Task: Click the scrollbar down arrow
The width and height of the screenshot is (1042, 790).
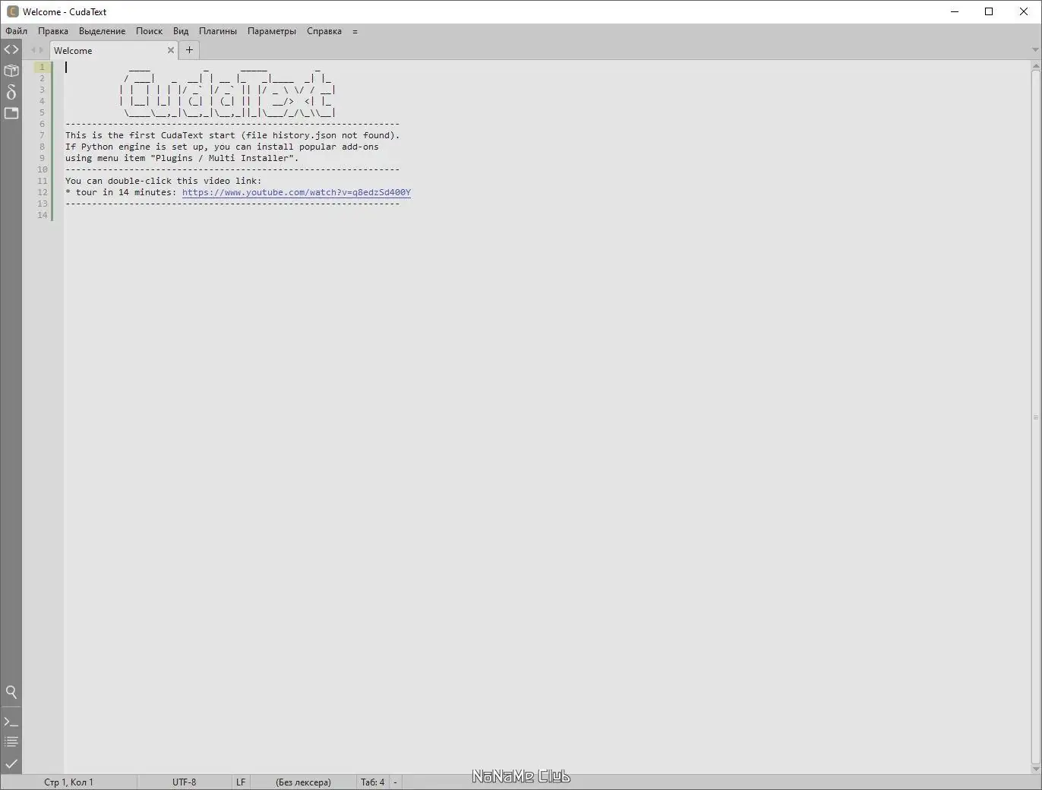Action: coord(1035,768)
